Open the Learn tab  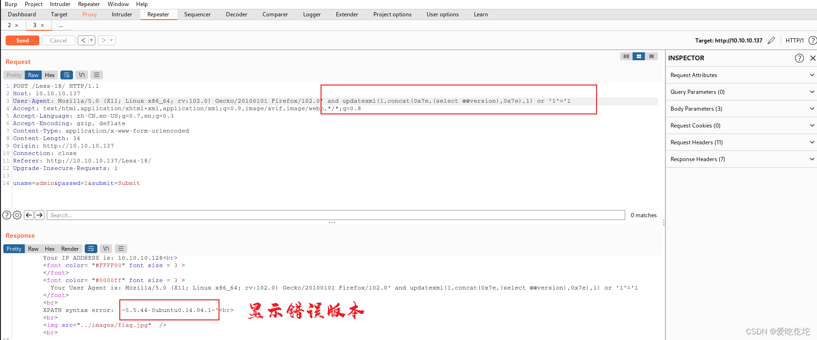(x=481, y=14)
